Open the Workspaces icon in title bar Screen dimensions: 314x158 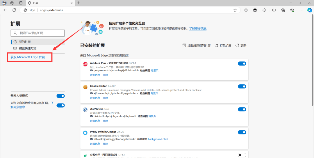(x=12, y=3)
